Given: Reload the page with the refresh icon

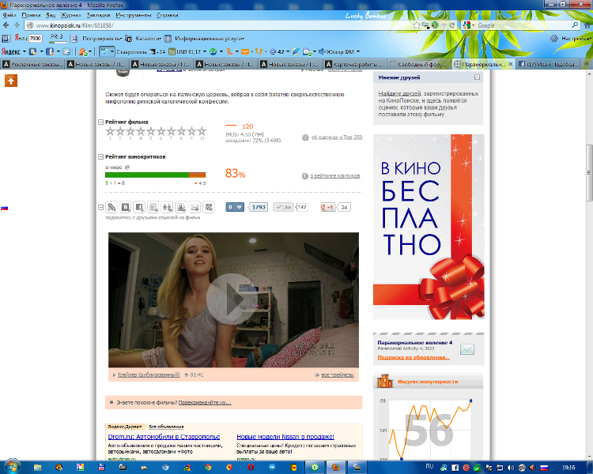Looking at the screenshot, I should 452,25.
